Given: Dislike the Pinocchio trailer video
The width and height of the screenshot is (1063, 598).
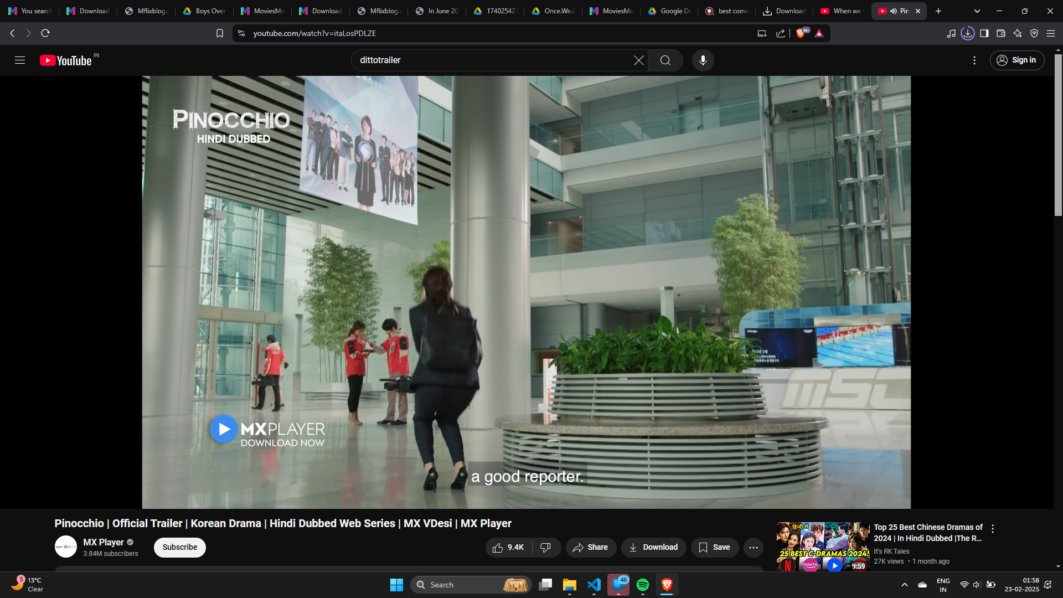Looking at the screenshot, I should pyautogui.click(x=546, y=548).
